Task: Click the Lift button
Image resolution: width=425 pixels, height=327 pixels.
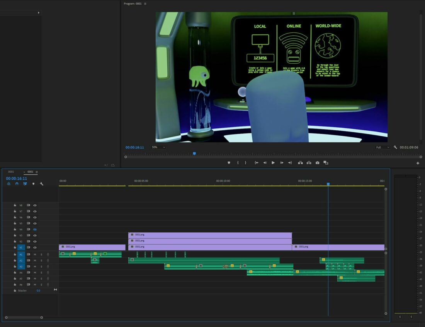Action: [300, 163]
